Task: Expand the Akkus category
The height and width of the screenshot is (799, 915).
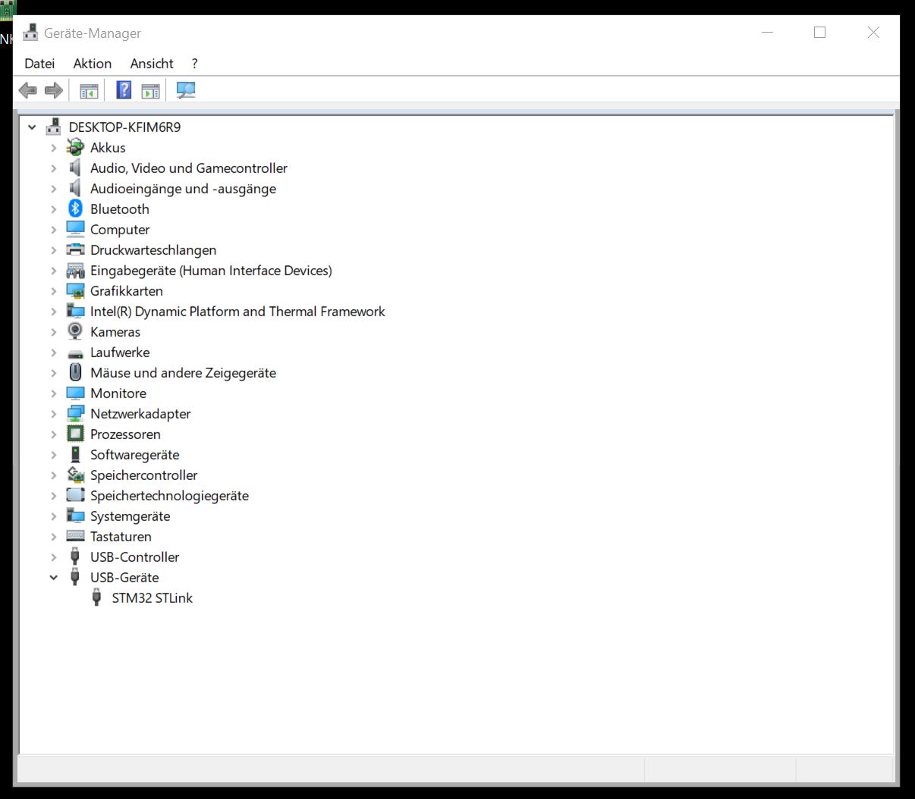Action: click(x=53, y=148)
